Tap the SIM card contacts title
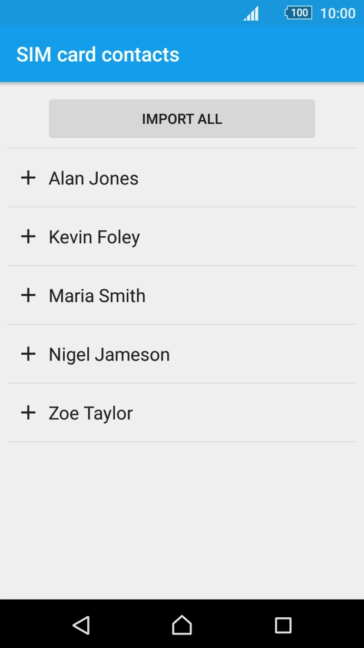Image resolution: width=364 pixels, height=648 pixels. point(98,55)
